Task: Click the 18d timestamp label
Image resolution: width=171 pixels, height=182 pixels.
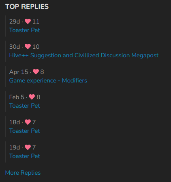Action: click(x=15, y=122)
